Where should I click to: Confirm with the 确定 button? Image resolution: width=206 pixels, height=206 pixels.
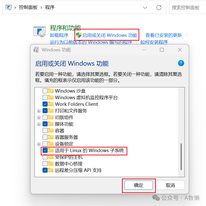coord(139,185)
